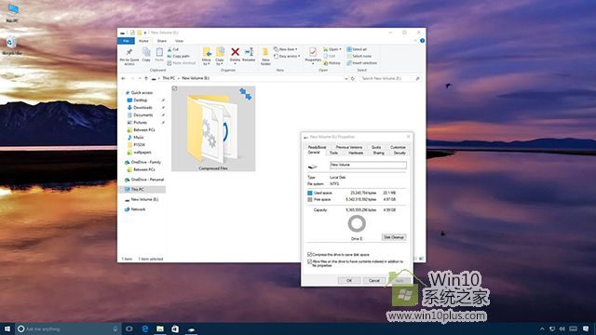The image size is (596, 335).
Task: Select the Compressed Files folder thumbnail
Action: pos(213,128)
